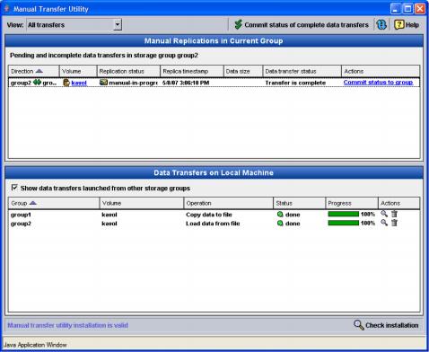Click 'Manual transfer utility installation is valid' status text

click(x=67, y=325)
